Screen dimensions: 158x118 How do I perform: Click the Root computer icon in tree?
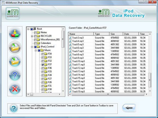(35, 29)
